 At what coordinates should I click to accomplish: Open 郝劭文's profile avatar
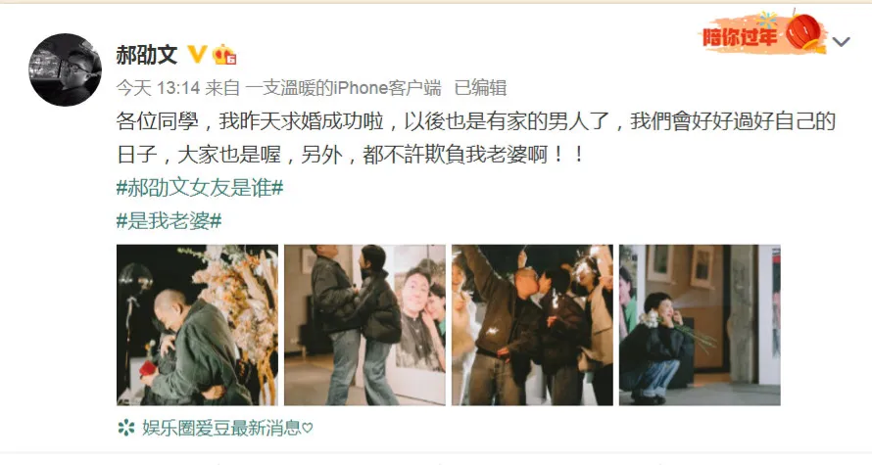click(x=65, y=70)
